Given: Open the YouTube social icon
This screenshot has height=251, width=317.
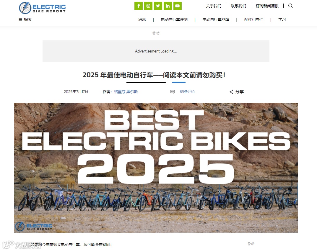Looking at the screenshot, I should 178,6.
